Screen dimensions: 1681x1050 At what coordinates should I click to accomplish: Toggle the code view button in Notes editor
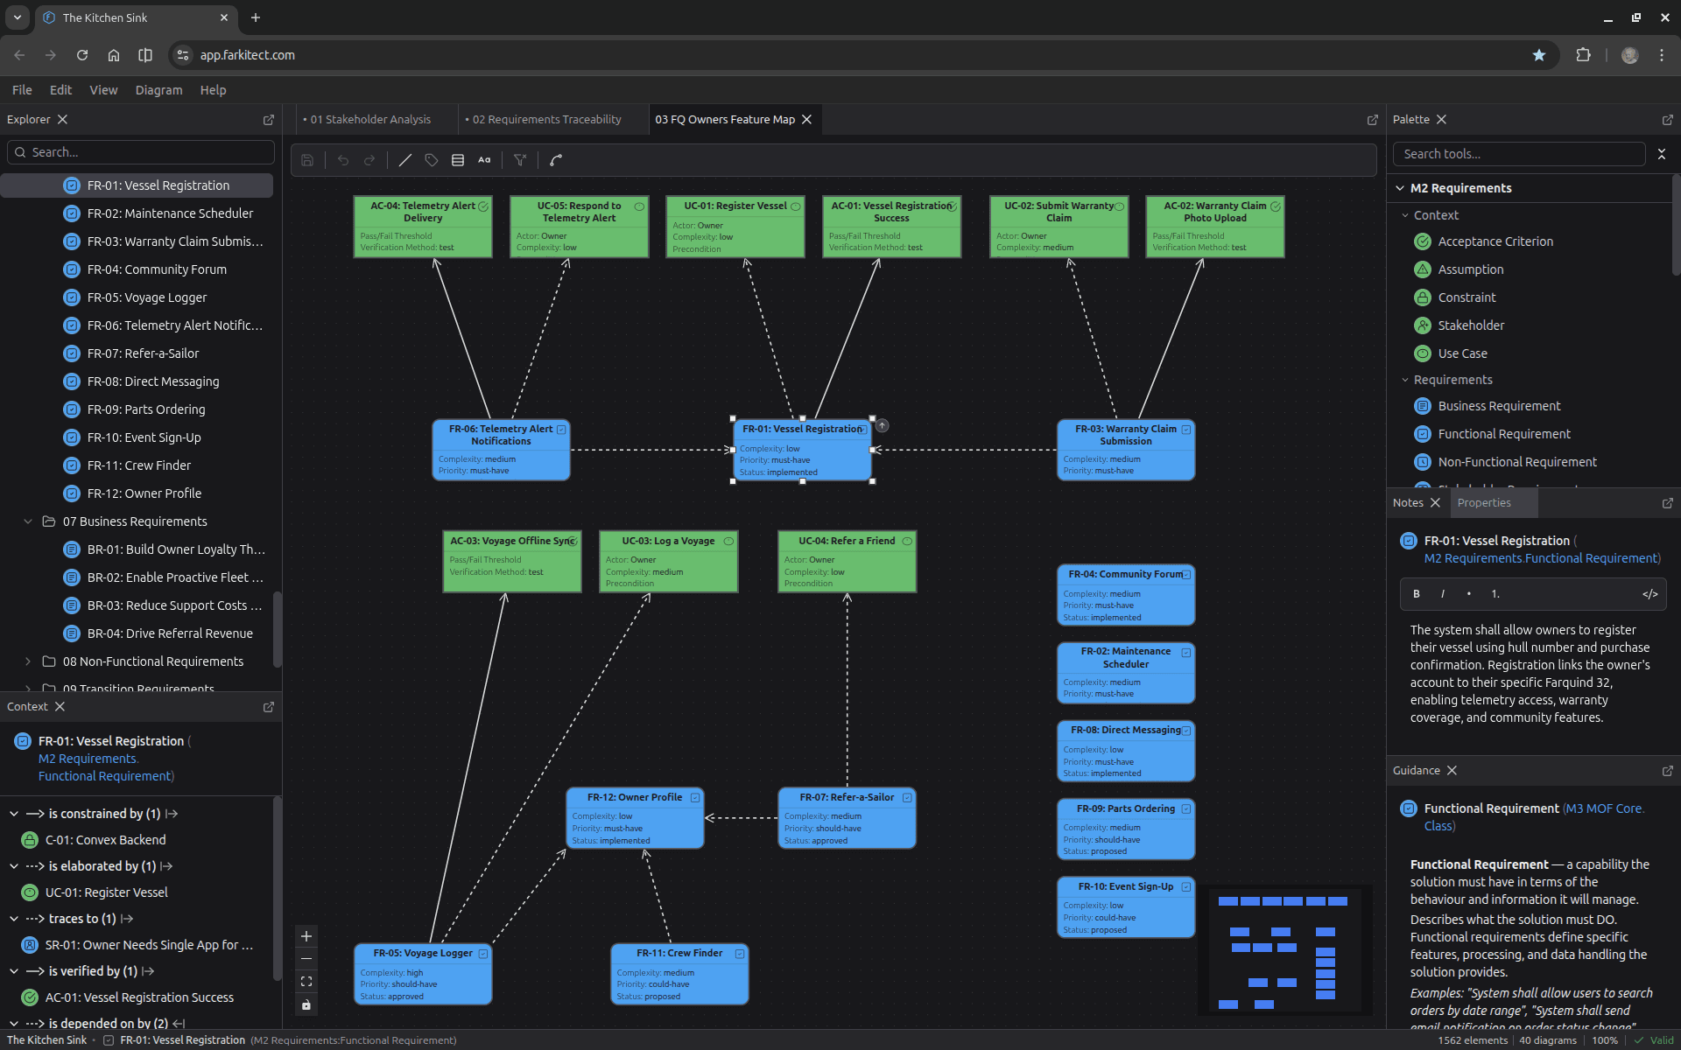tap(1649, 594)
